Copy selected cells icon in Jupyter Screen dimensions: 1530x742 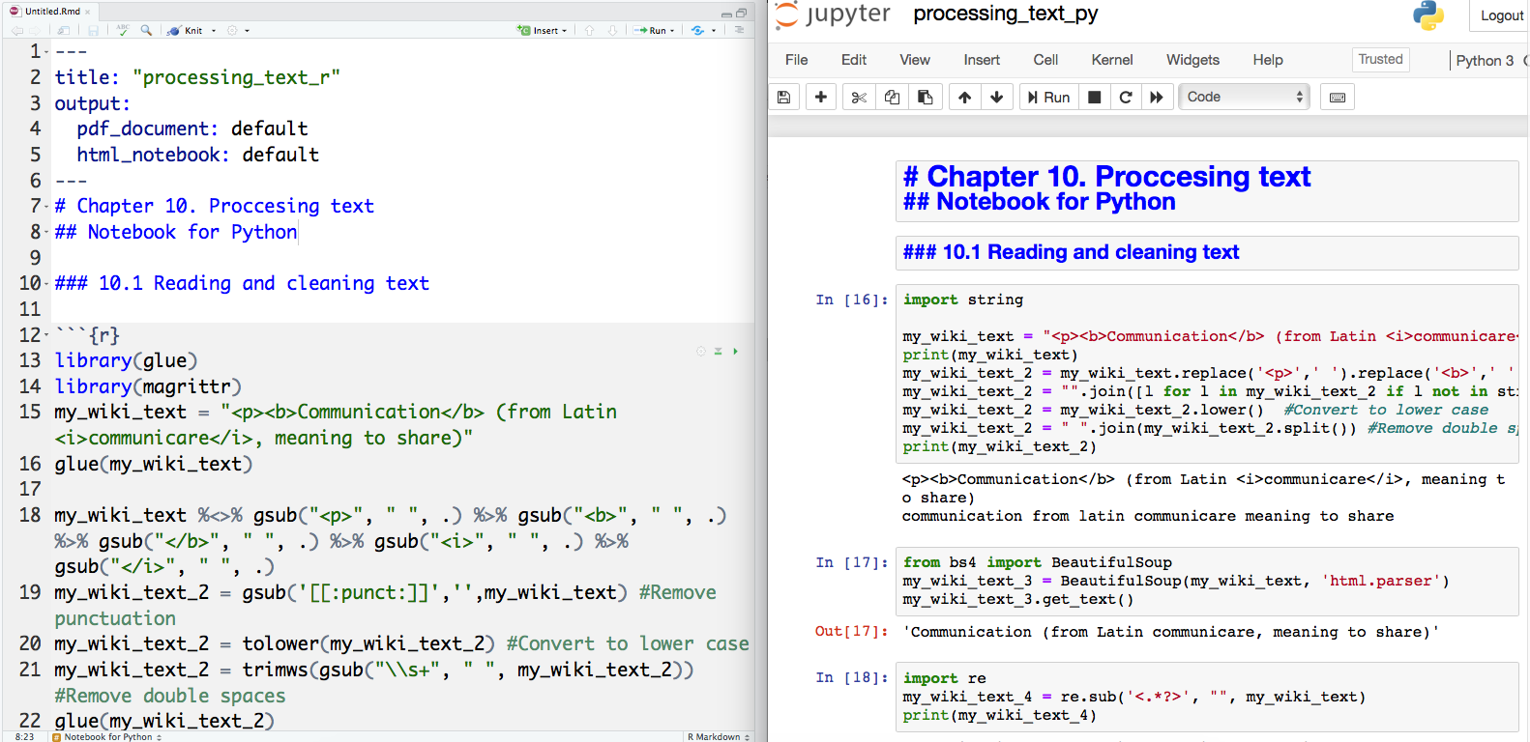click(892, 97)
